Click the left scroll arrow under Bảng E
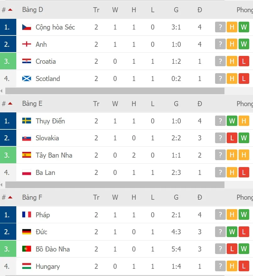253x276 pixels. [2, 185]
